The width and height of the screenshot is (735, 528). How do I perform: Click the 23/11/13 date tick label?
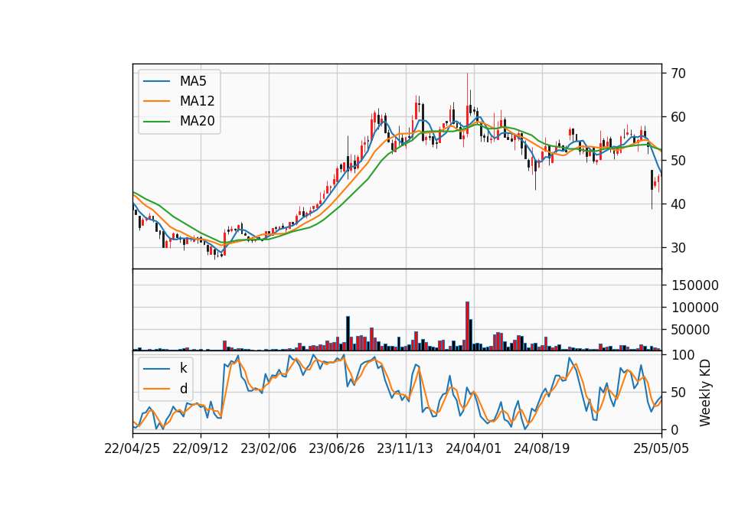click(405, 448)
